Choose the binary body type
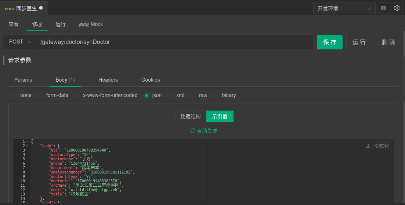The width and height of the screenshot is (405, 205). (216, 96)
